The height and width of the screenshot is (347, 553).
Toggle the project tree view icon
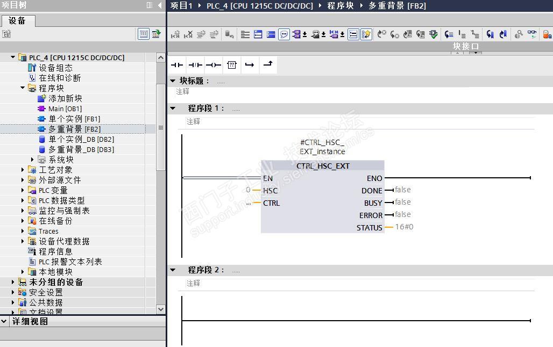pos(143,34)
